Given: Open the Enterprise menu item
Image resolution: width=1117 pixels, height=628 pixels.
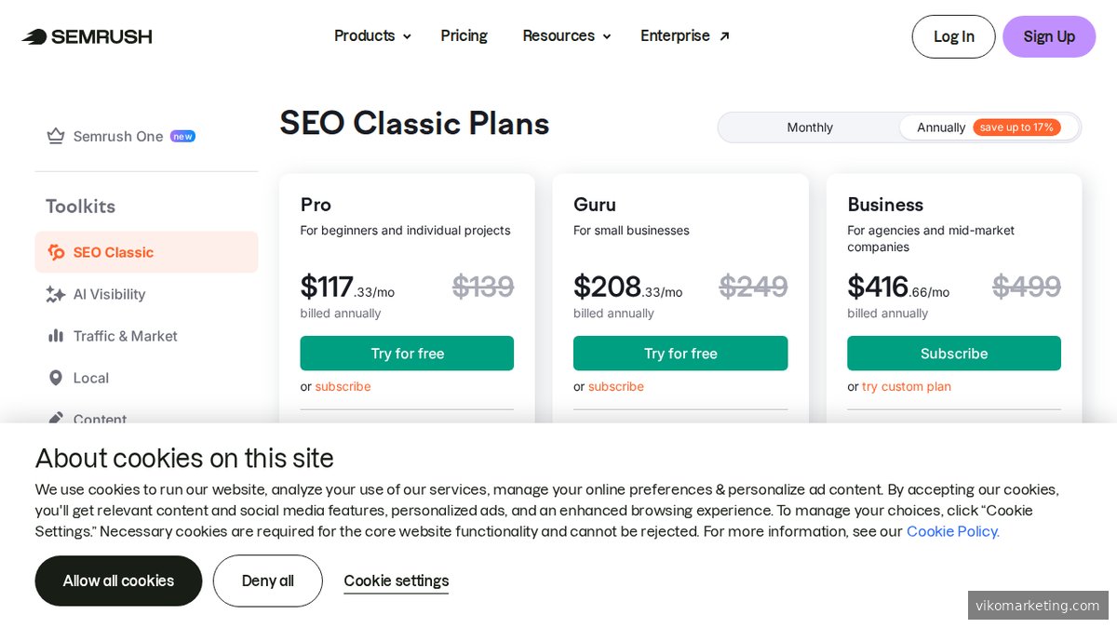Looking at the screenshot, I should click(676, 35).
